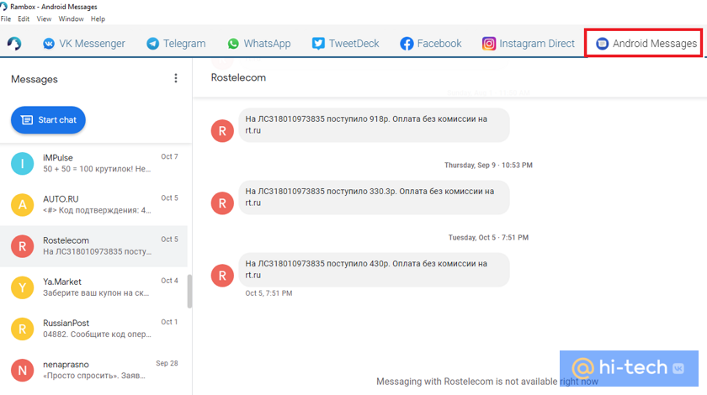This screenshot has height=395, width=707.
Task: Switch to the TweetDeck tab
Action: 345,43
